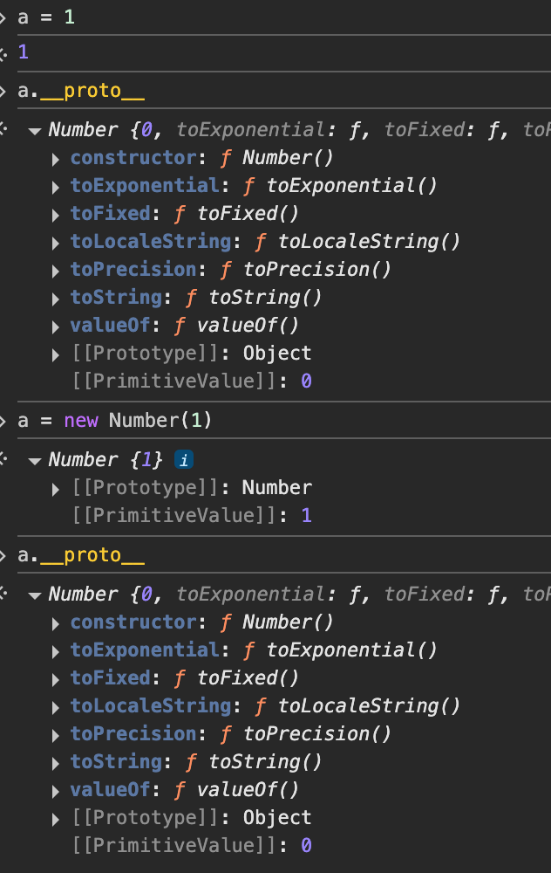The width and height of the screenshot is (551, 873).
Task: Click the output value 1 in purple
Action: (x=23, y=52)
